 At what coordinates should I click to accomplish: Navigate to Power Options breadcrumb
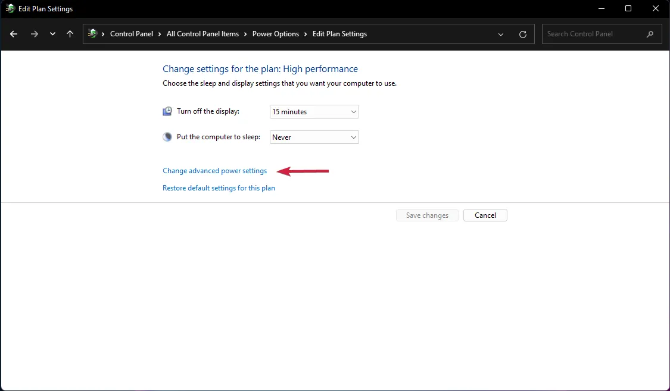[276, 34]
